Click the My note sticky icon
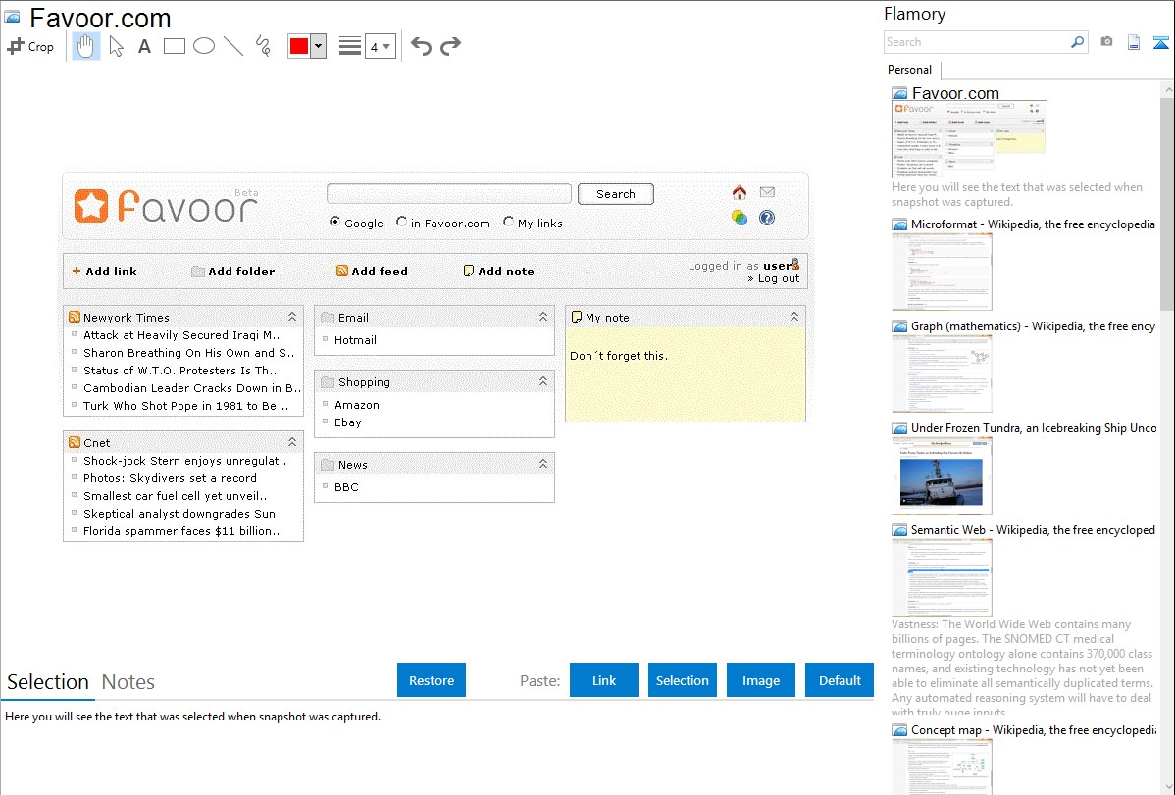 [x=577, y=317]
